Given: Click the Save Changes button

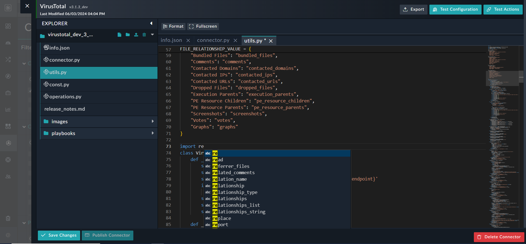Looking at the screenshot, I should coord(59,235).
